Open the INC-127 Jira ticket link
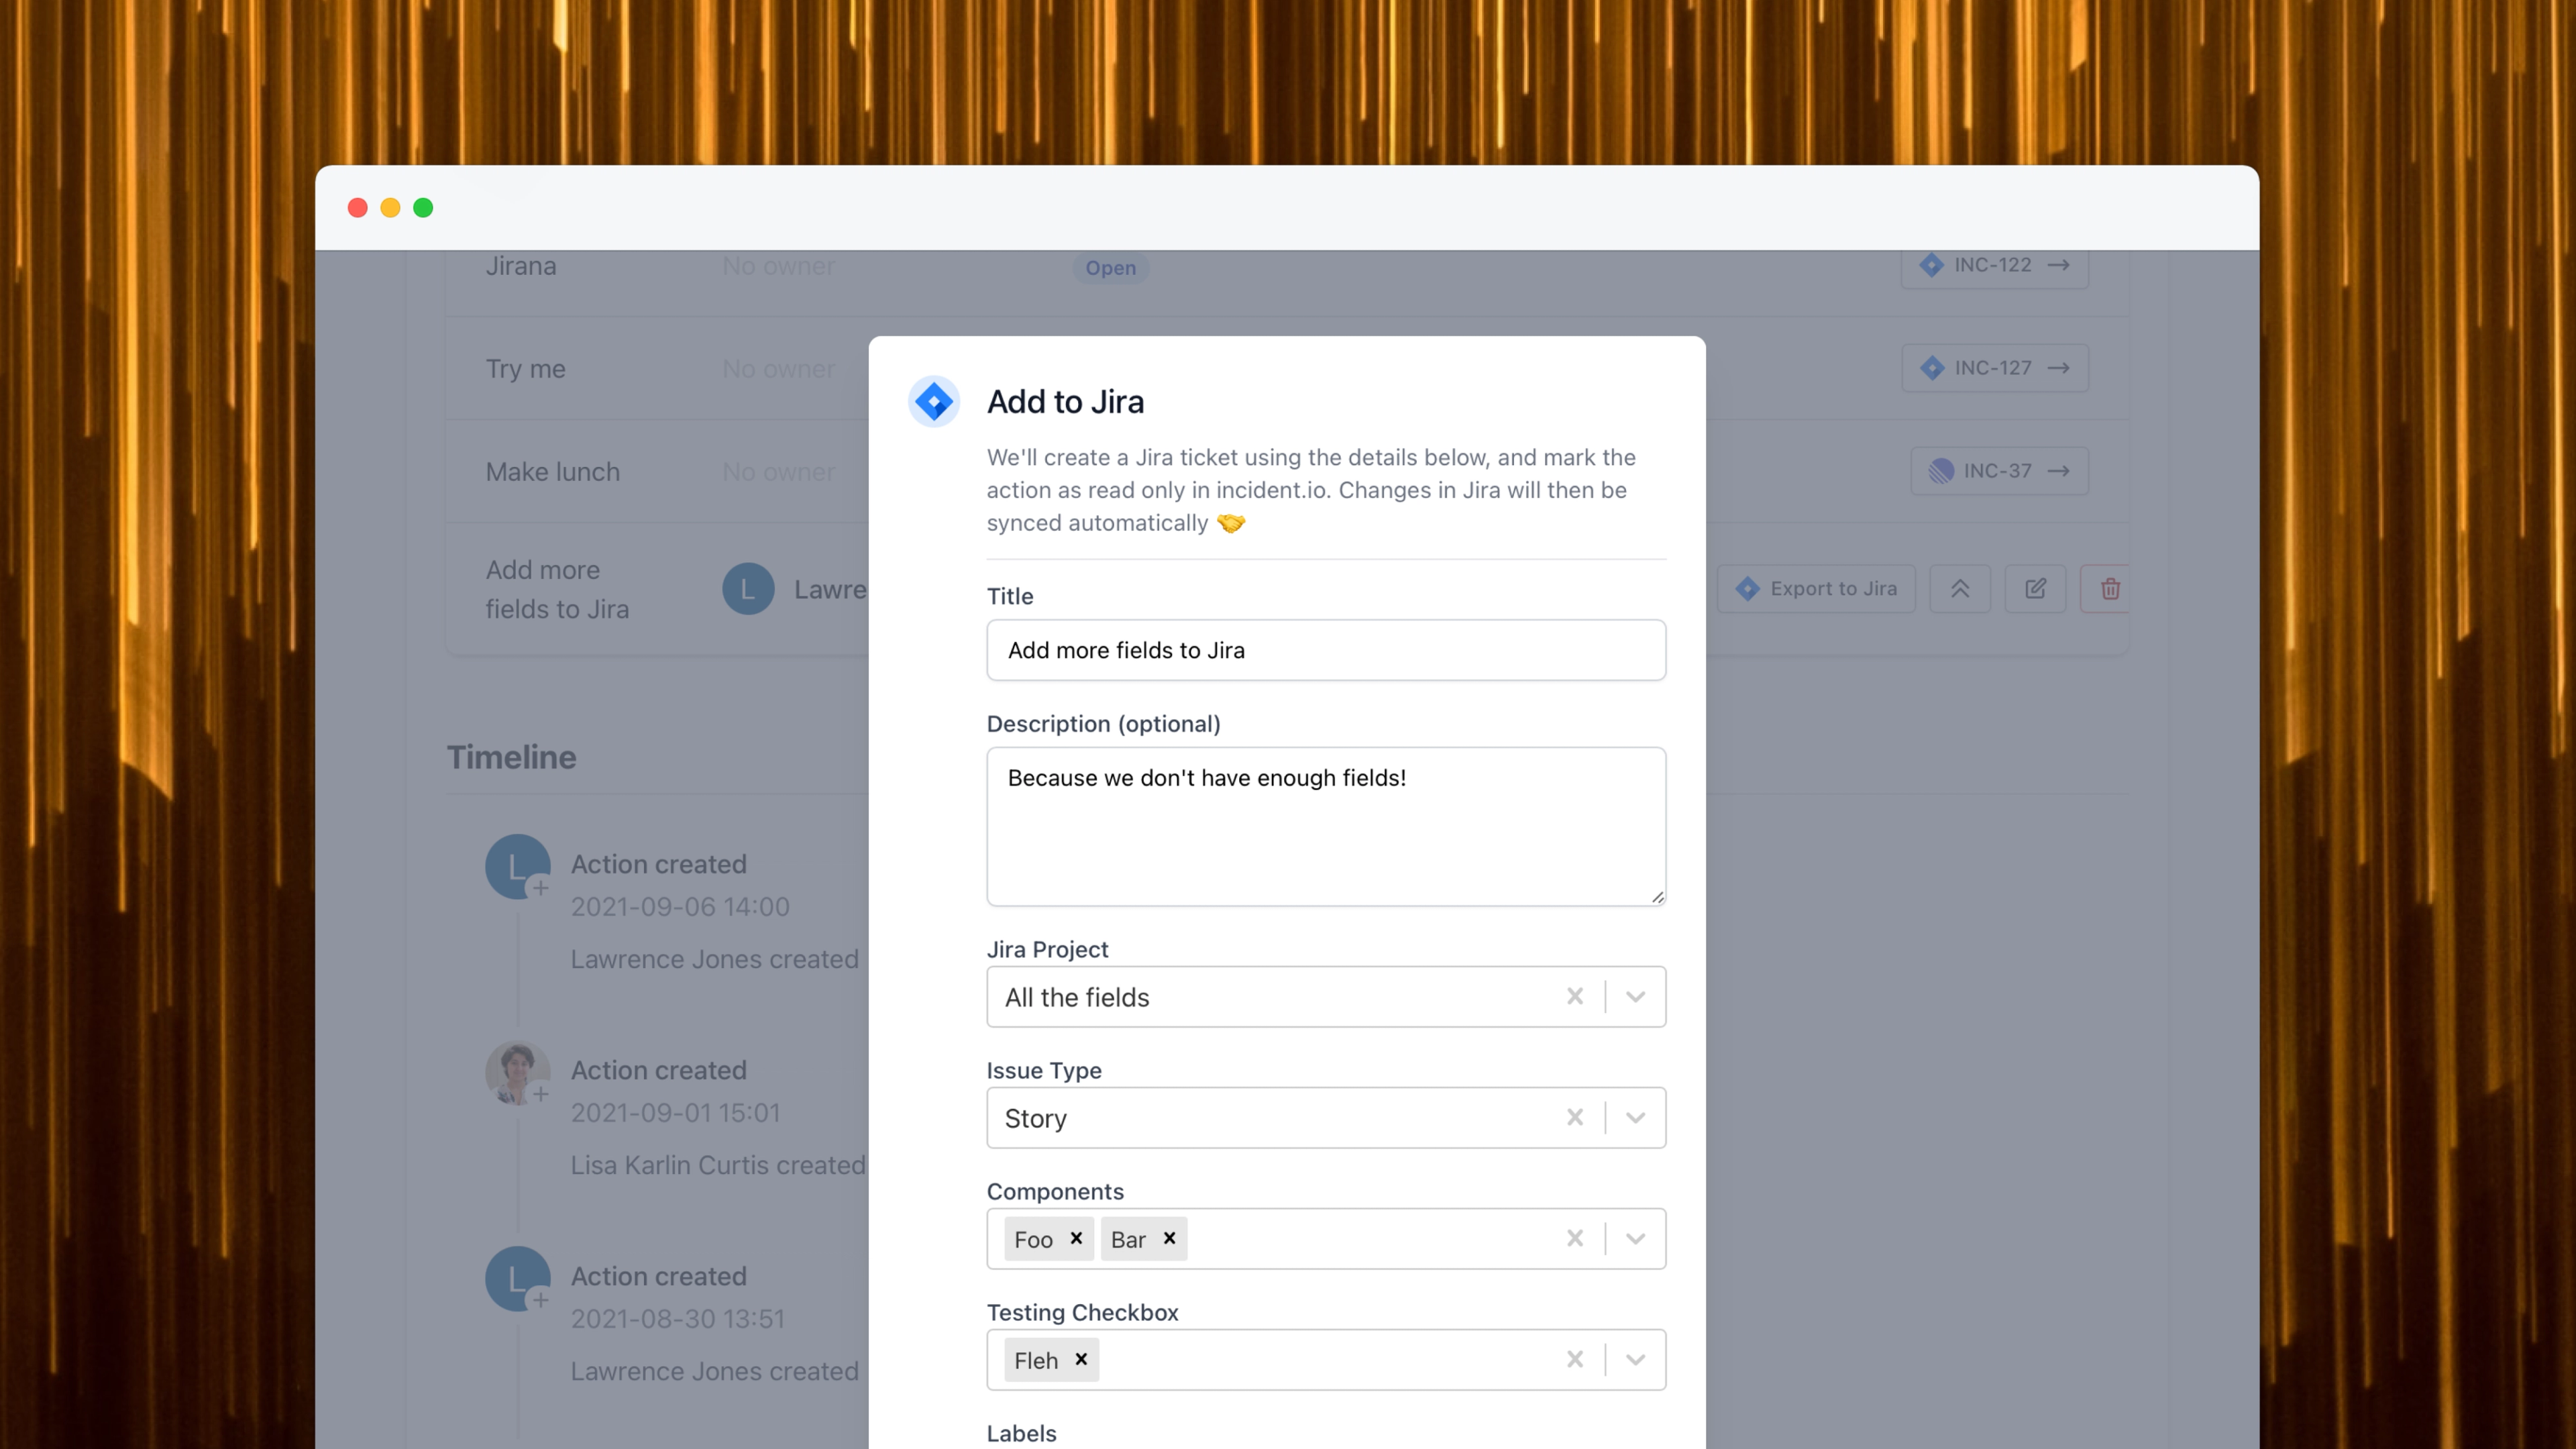The width and height of the screenshot is (2576, 1449). pyautogui.click(x=1994, y=368)
